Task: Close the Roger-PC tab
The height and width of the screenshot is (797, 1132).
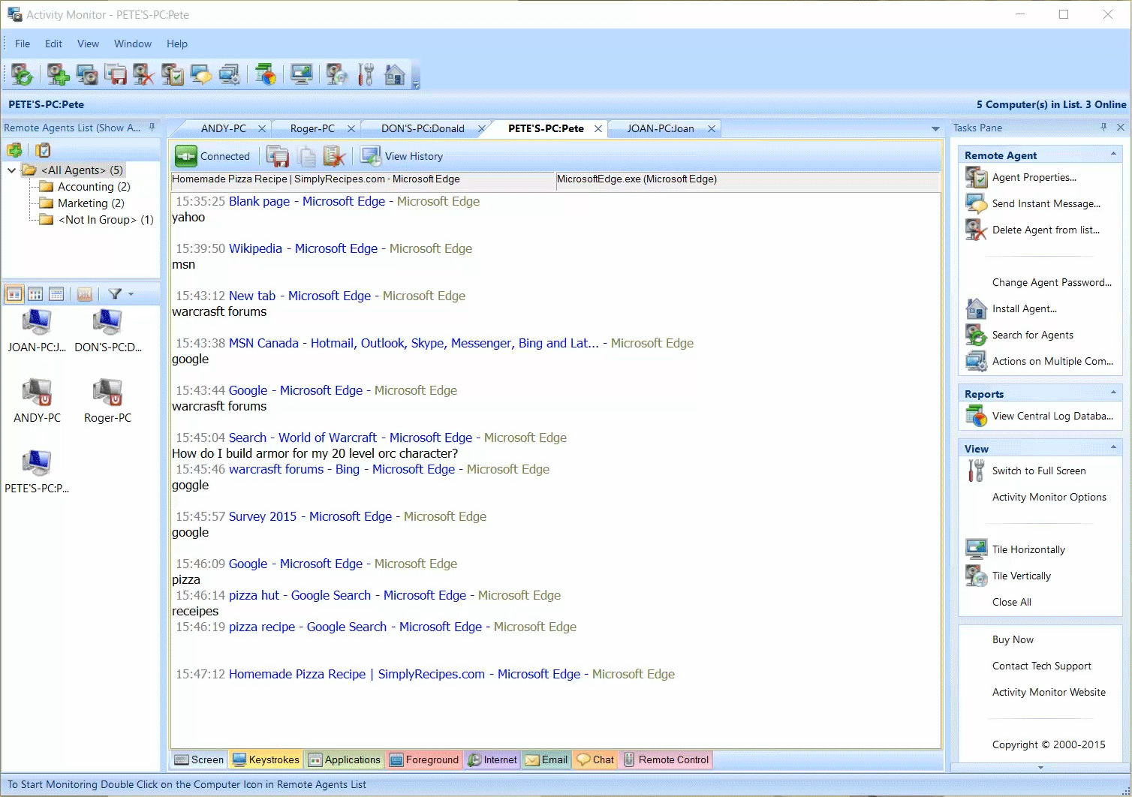Action: 351,128
